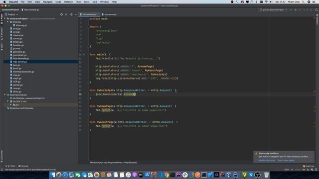Open the Structure side tool window
The width and height of the screenshot is (319, 179).
point(1,33)
